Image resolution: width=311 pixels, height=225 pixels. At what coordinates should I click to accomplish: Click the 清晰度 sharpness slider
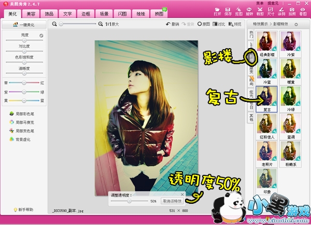click(24, 73)
